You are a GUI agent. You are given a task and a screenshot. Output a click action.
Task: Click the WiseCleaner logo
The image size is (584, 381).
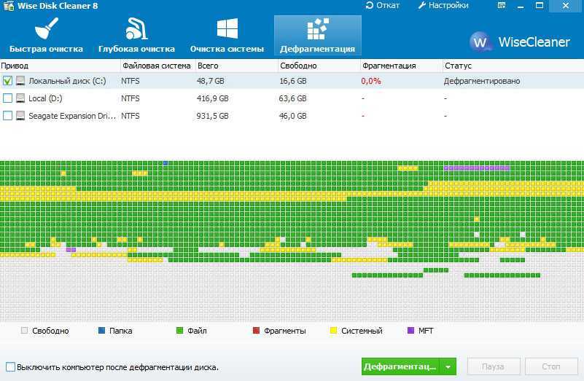tap(520, 42)
